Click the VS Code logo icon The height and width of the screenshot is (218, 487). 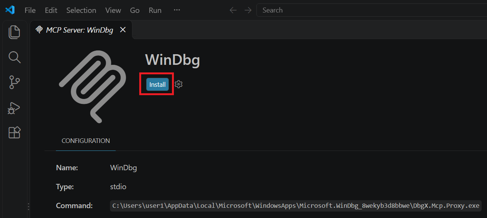10,10
